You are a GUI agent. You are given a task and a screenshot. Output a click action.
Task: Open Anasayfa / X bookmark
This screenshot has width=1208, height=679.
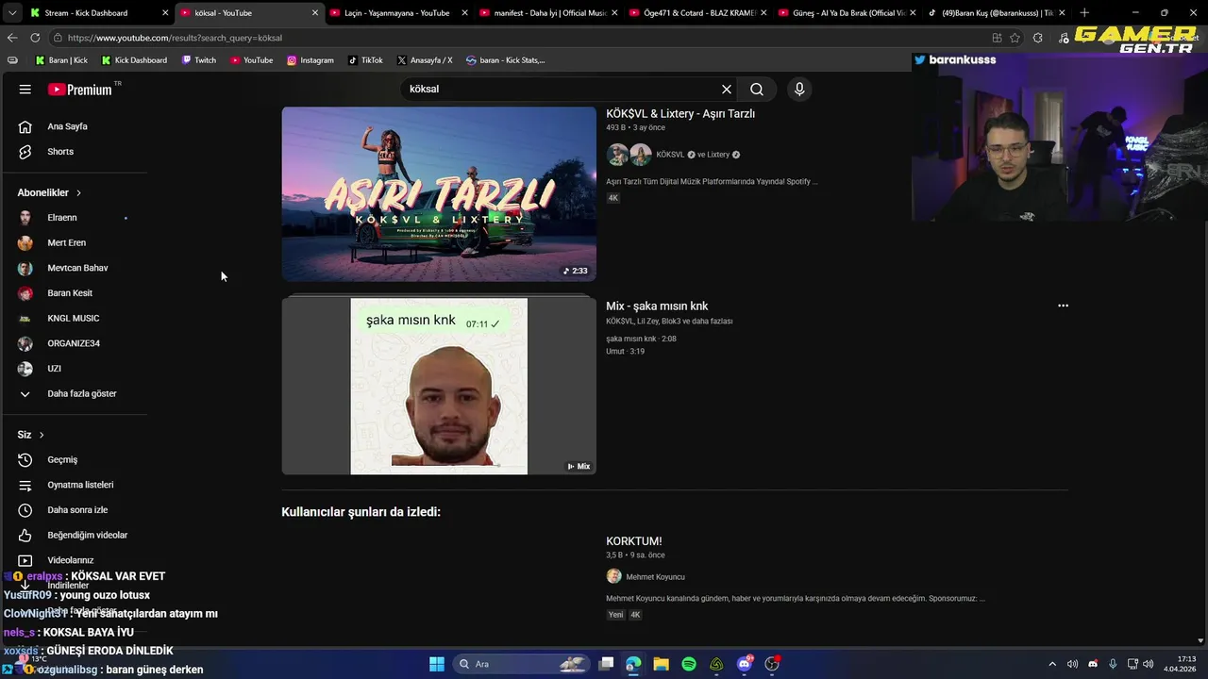(x=425, y=60)
